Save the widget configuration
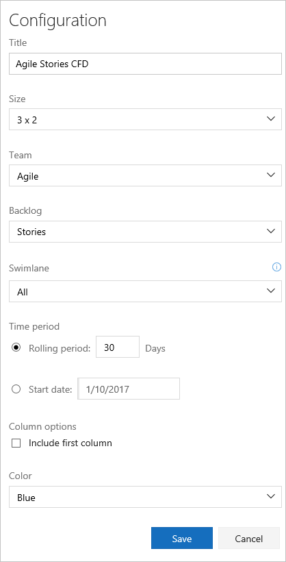The image size is (286, 562). 182,538
